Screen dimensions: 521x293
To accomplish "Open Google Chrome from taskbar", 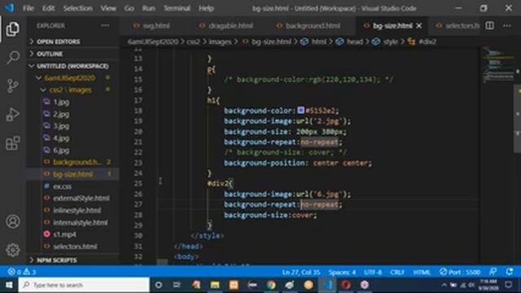I will pyautogui.click(x=271, y=285).
